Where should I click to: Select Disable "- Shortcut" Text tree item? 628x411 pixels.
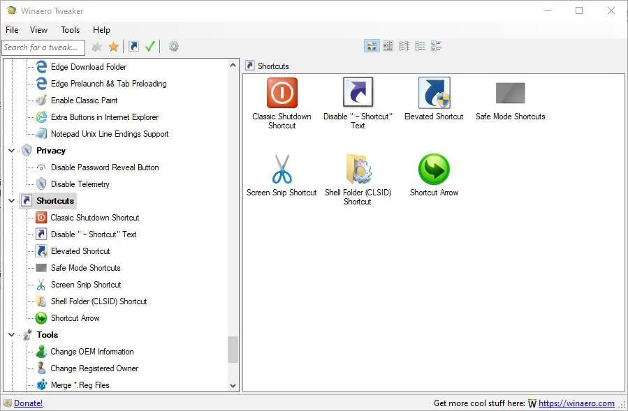pyautogui.click(x=94, y=234)
